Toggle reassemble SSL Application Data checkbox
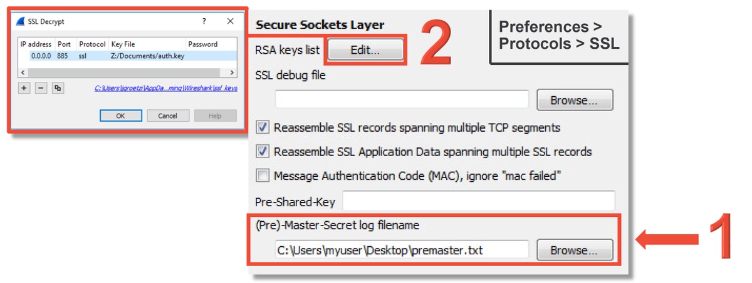 [x=263, y=152]
